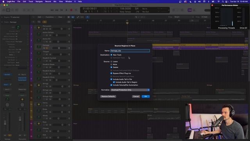The width and height of the screenshot is (250, 141).
Task: Click the add new track plus button
Action: 34,22
